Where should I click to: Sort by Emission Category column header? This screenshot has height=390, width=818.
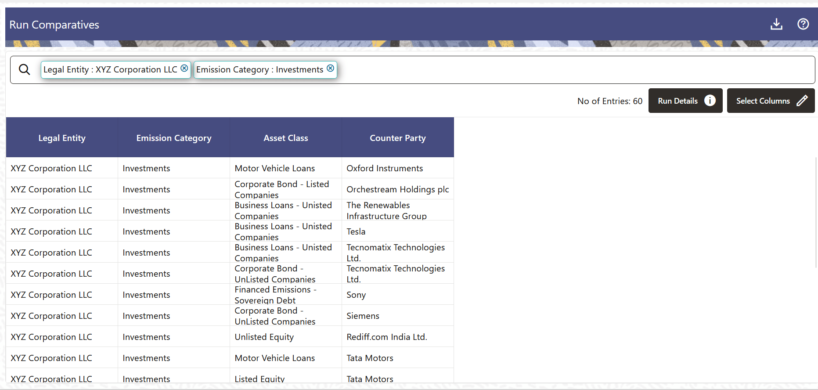pos(174,137)
